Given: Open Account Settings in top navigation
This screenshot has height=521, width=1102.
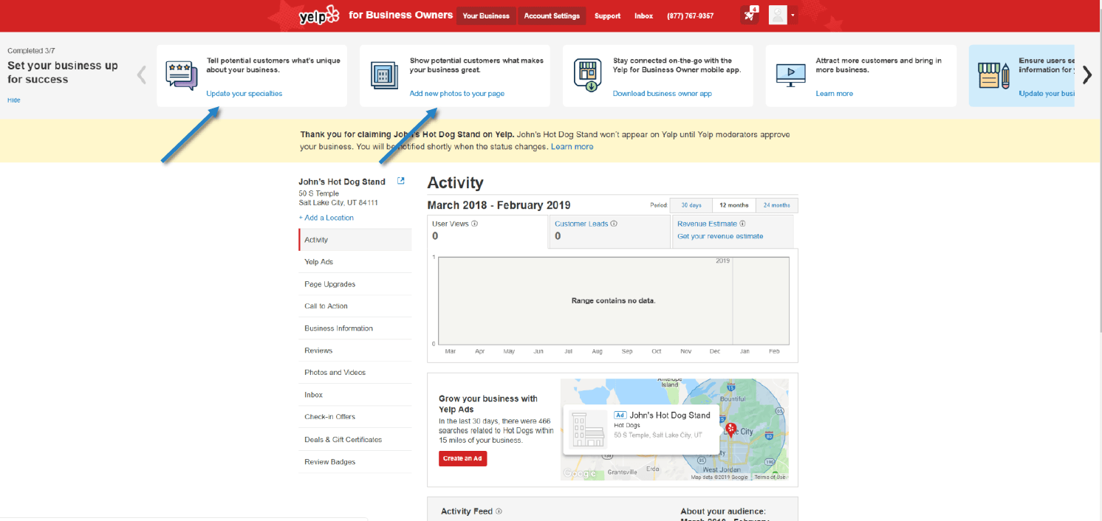Looking at the screenshot, I should click(552, 15).
